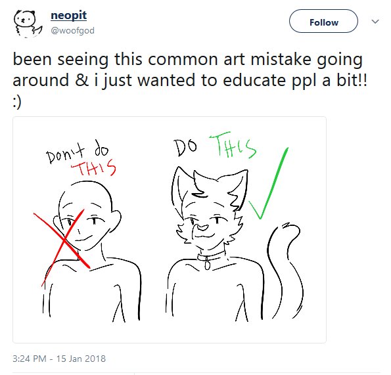This screenshot has width=391, height=375.
Task: Click the bell on the cat's collar
Action: pos(208,264)
